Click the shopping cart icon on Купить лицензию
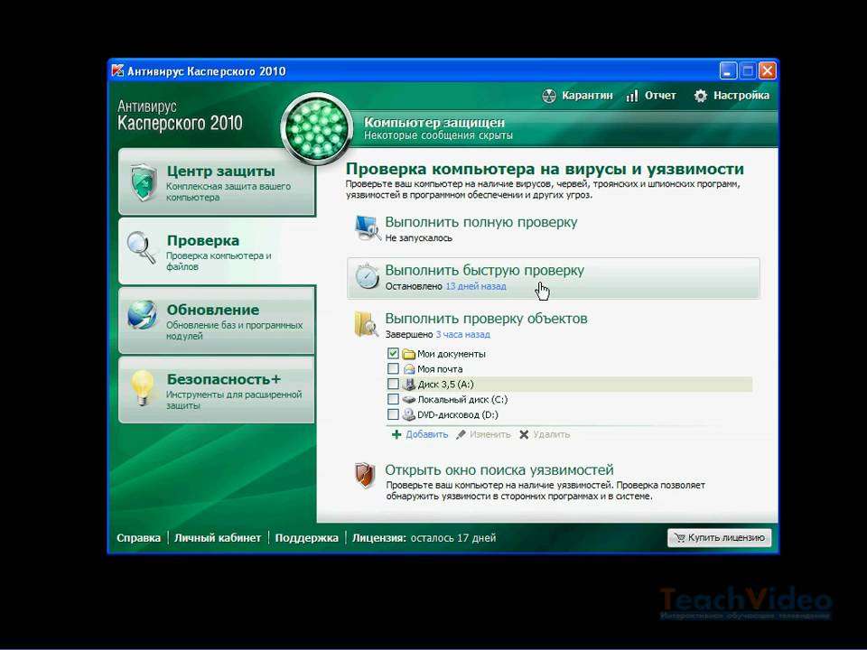 pyautogui.click(x=679, y=537)
